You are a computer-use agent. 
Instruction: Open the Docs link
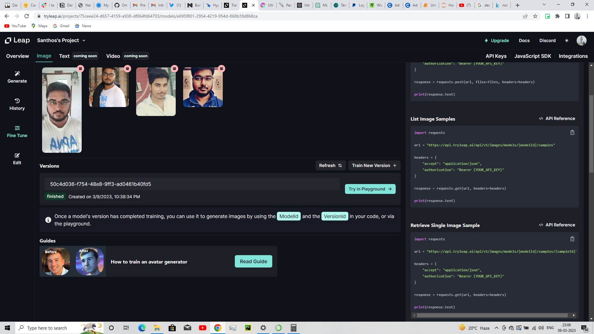524,41
